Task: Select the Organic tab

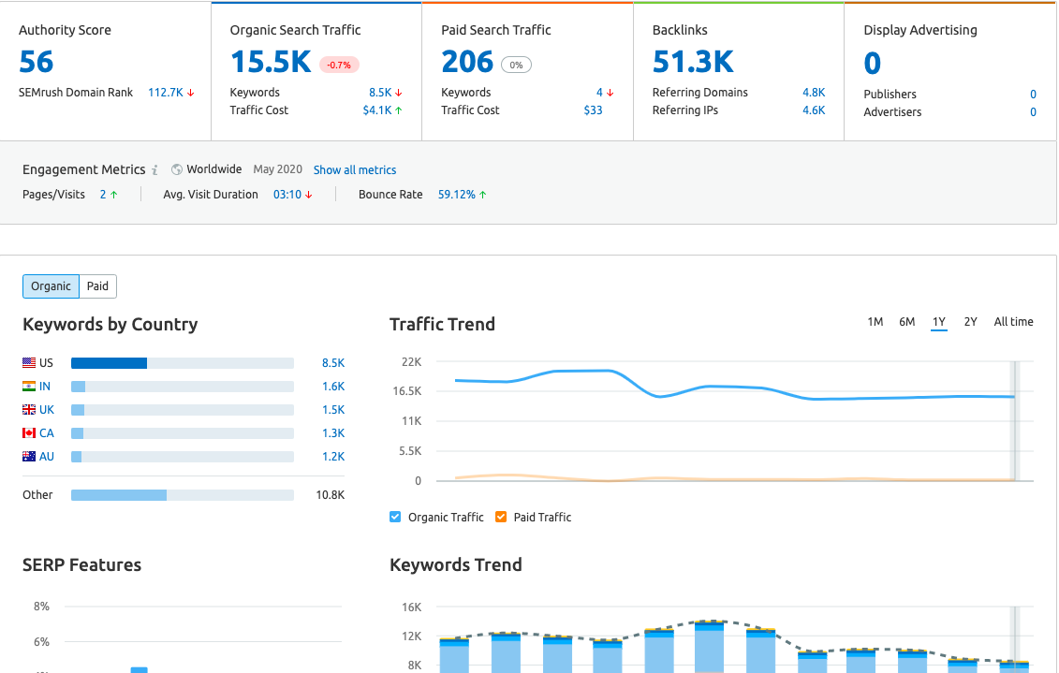Action: pyautogui.click(x=51, y=286)
